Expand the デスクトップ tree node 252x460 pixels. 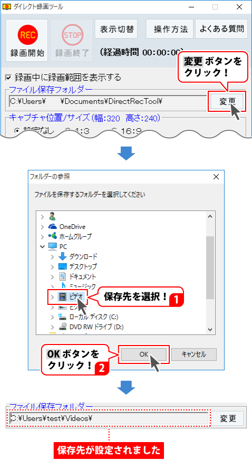tap(52, 267)
